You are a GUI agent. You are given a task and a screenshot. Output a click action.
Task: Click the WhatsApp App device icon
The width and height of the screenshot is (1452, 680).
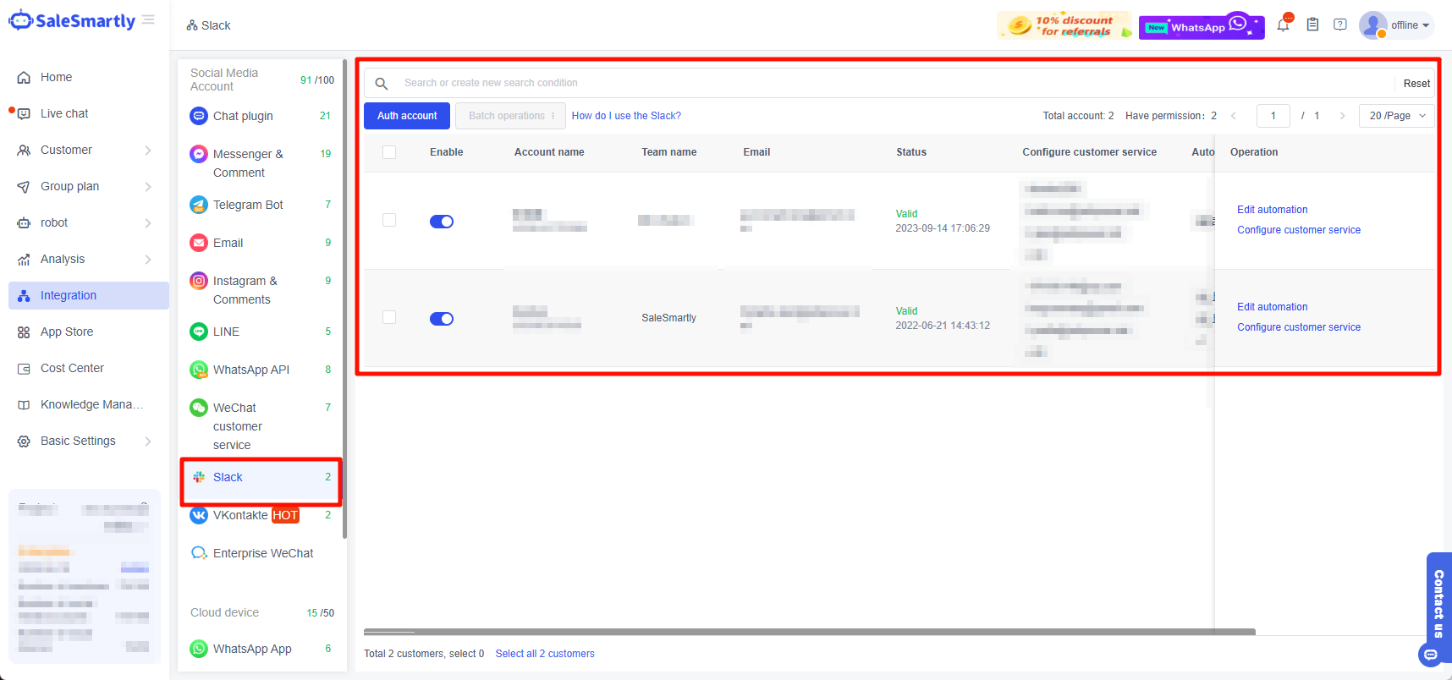pyautogui.click(x=199, y=649)
